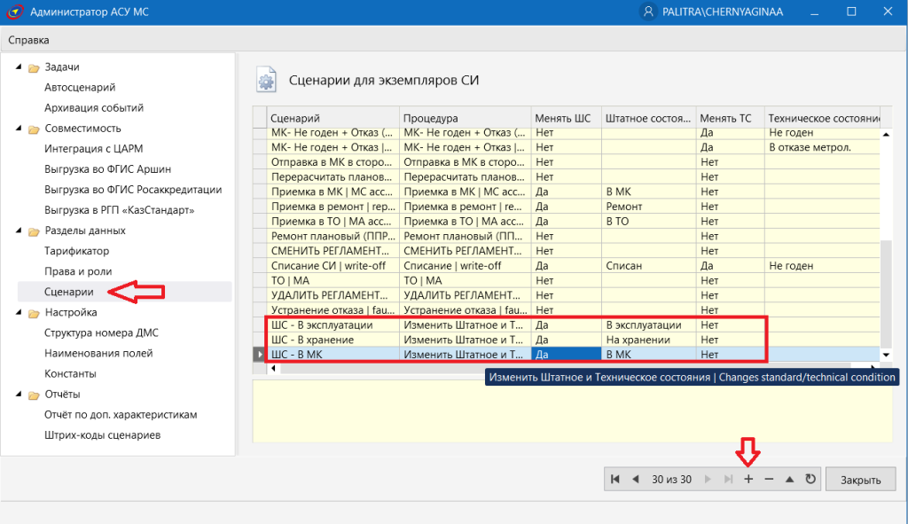
Task: Sort by the Менять ТС column header
Action: click(731, 118)
